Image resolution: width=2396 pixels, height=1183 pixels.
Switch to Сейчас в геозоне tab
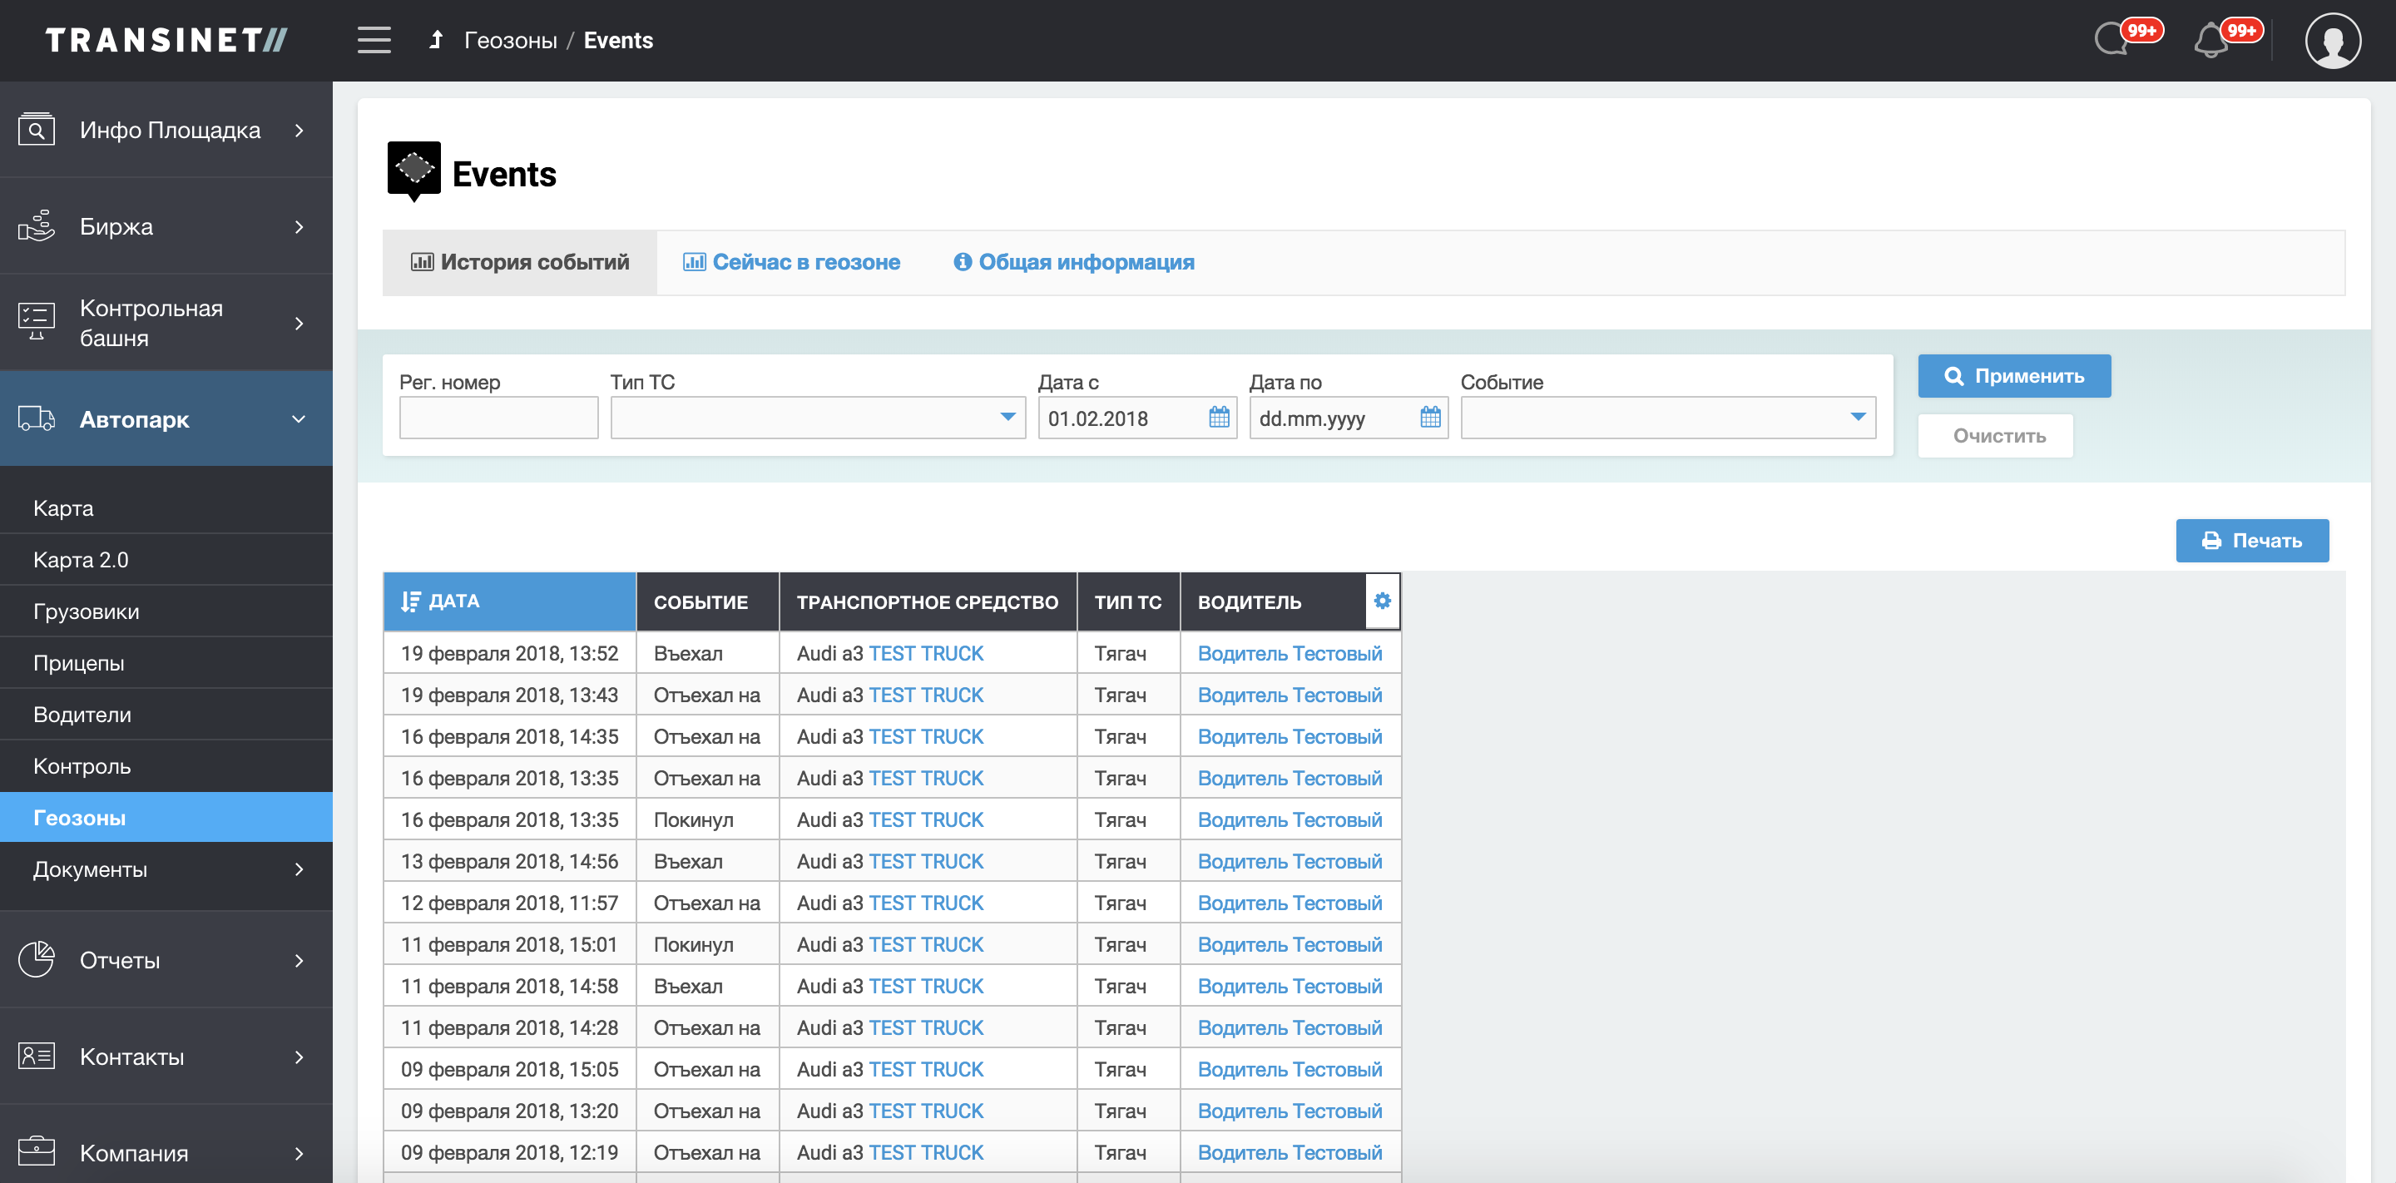point(791,262)
